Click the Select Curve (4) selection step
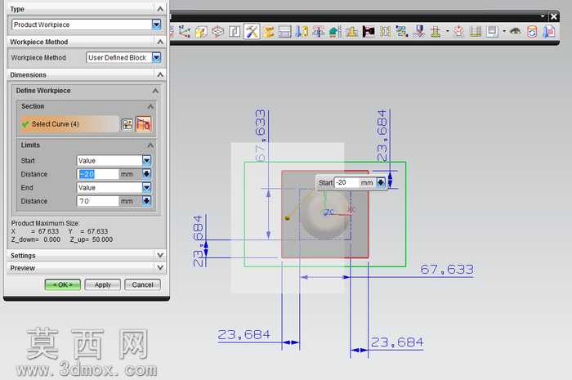 click(x=69, y=124)
